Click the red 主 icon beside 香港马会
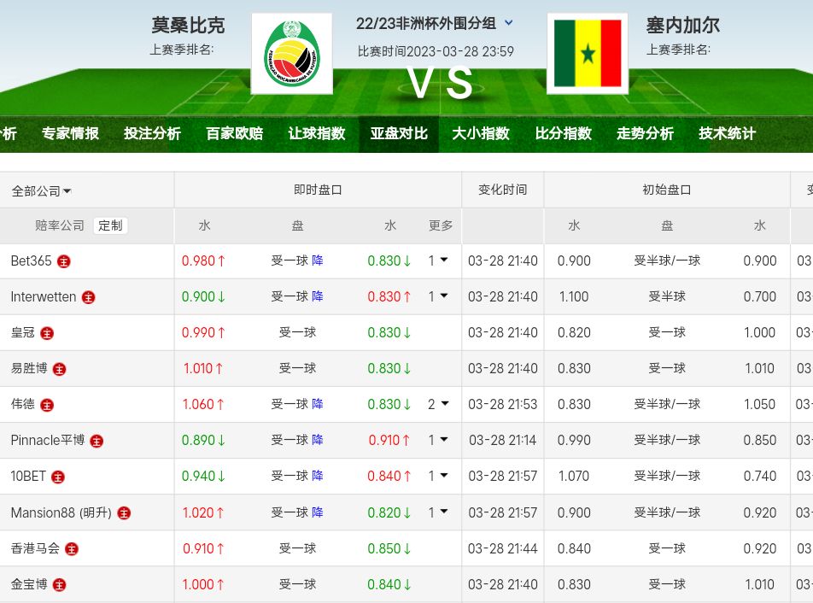 [x=72, y=549]
